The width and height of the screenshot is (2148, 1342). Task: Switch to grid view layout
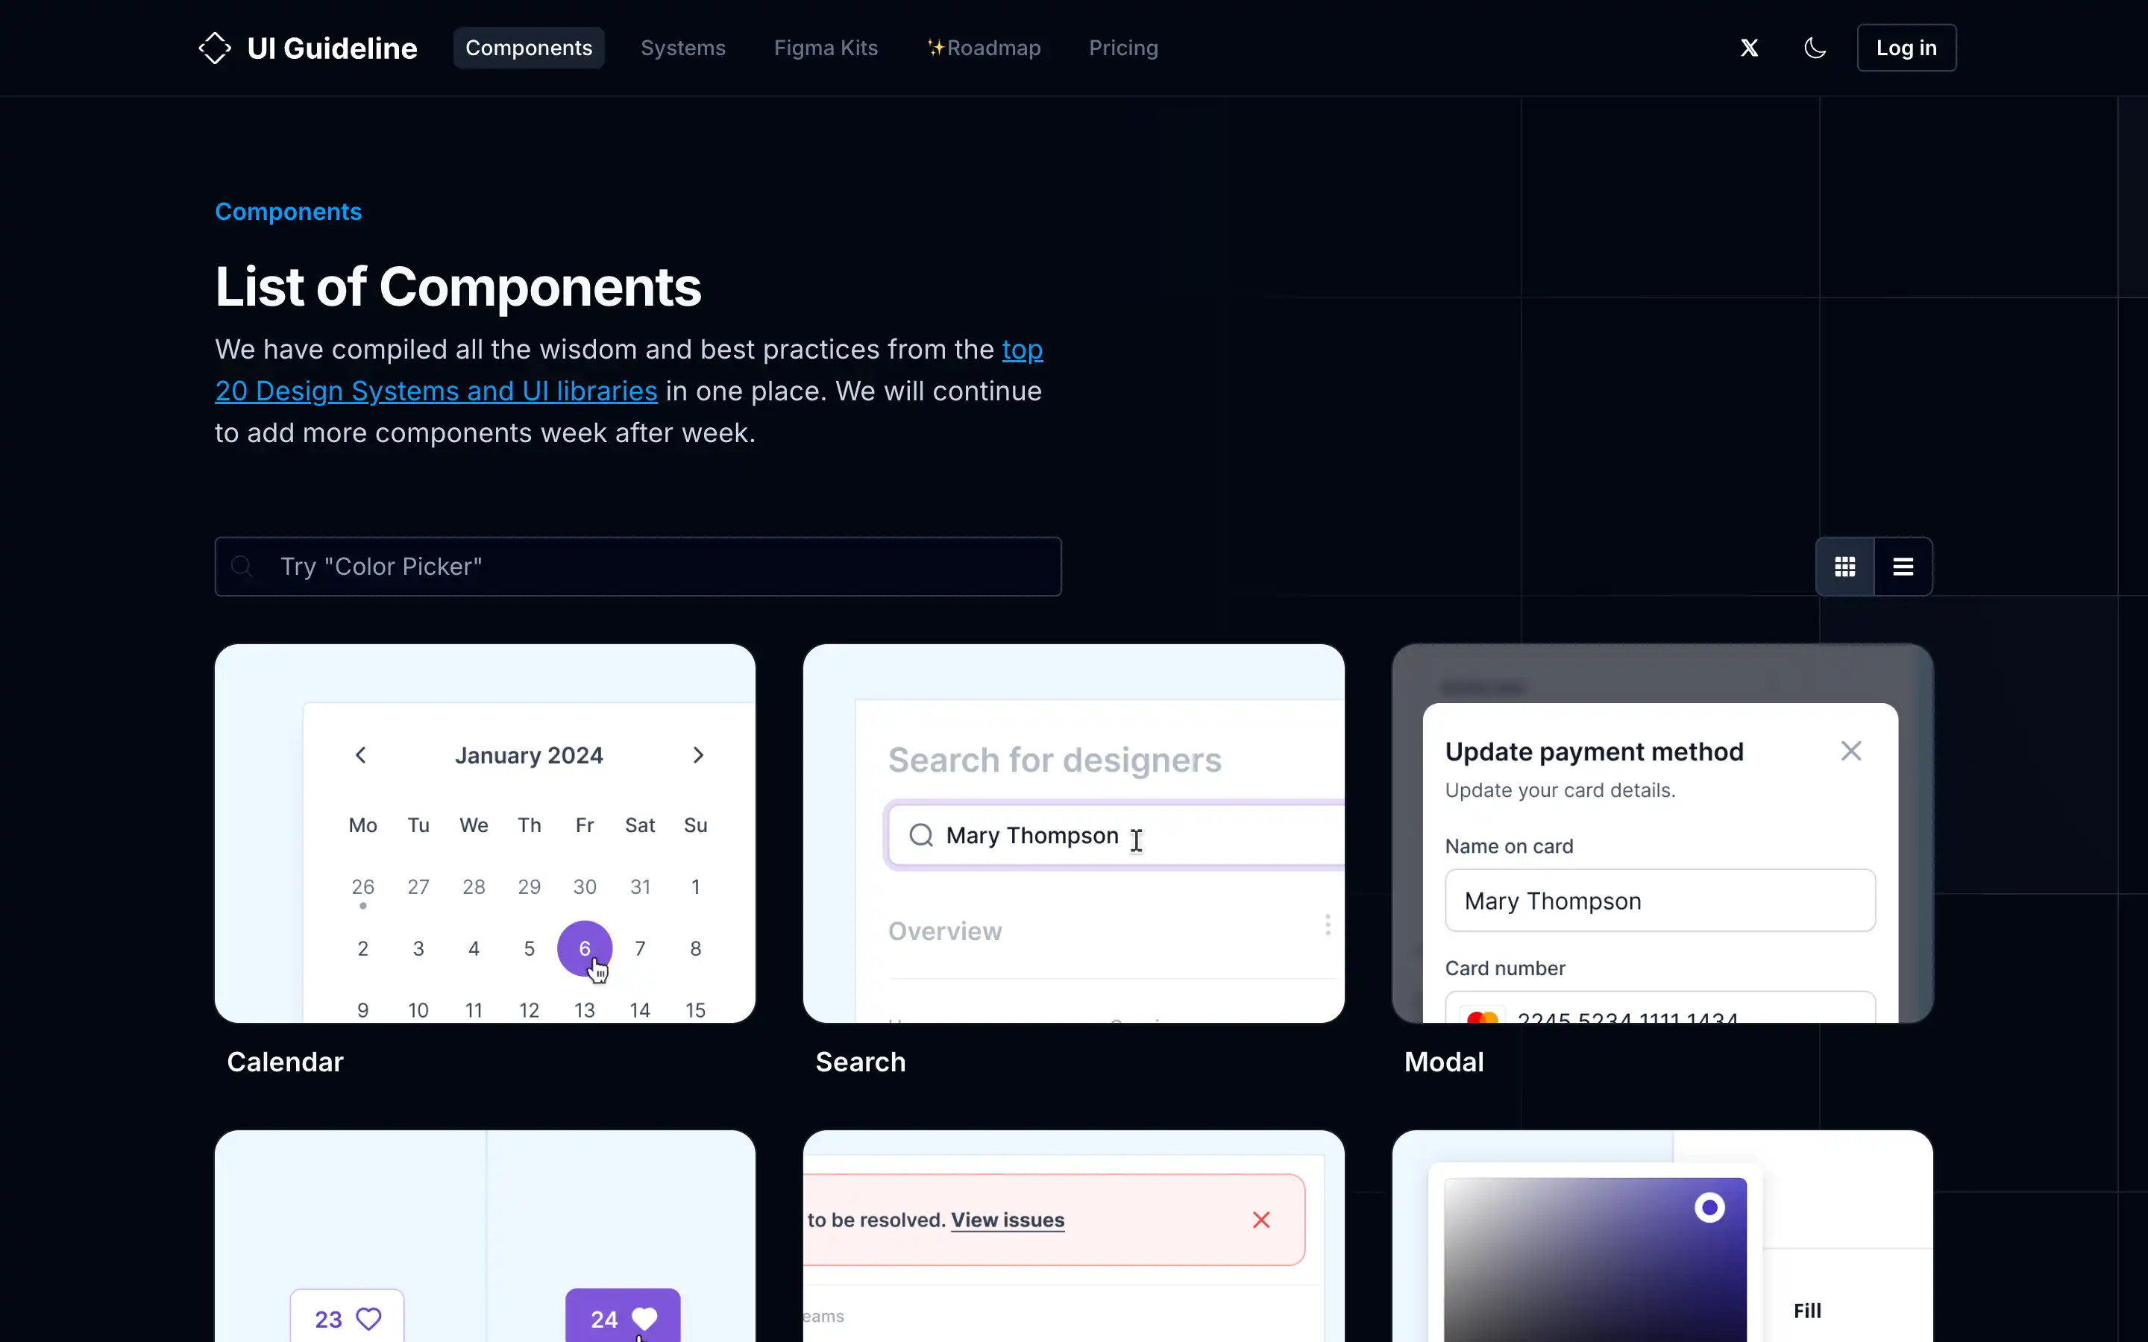[1844, 567]
